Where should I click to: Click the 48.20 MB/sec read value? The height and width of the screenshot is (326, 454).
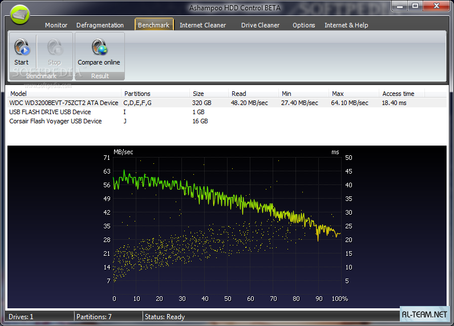[249, 103]
